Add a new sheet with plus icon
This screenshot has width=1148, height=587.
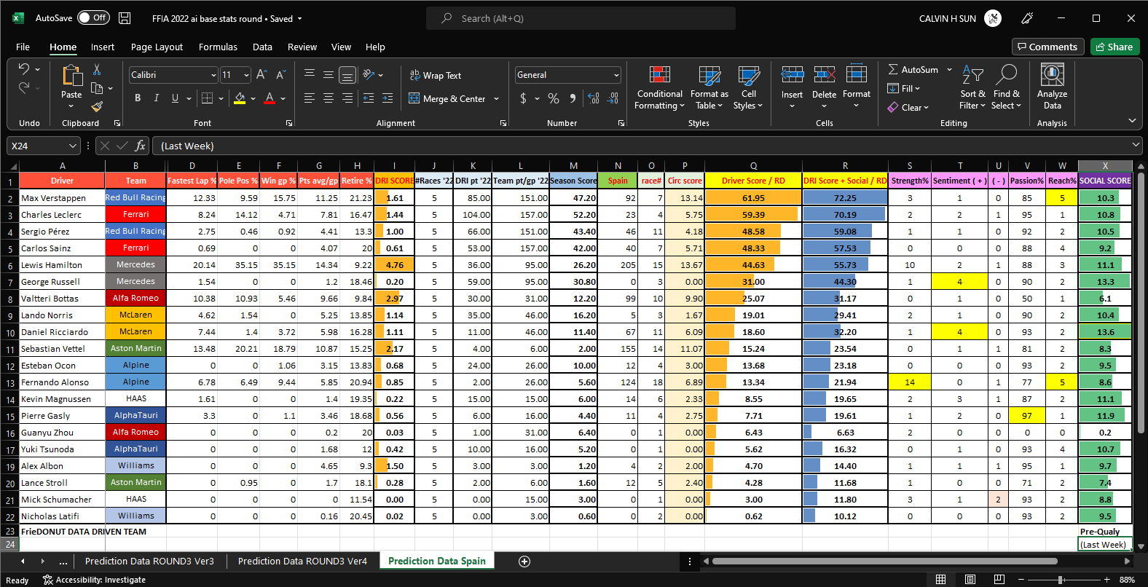(x=524, y=562)
